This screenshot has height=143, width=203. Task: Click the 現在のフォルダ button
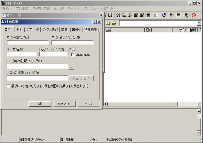81,78
